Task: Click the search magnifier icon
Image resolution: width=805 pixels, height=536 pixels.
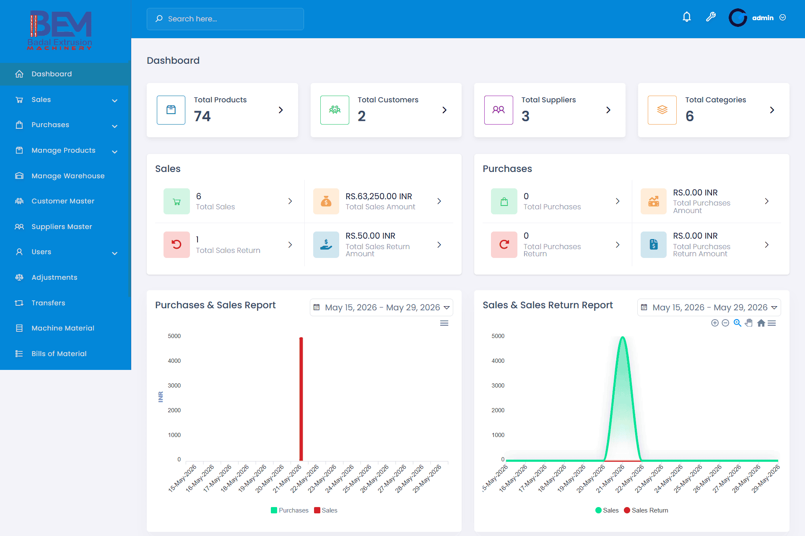Action: point(159,19)
